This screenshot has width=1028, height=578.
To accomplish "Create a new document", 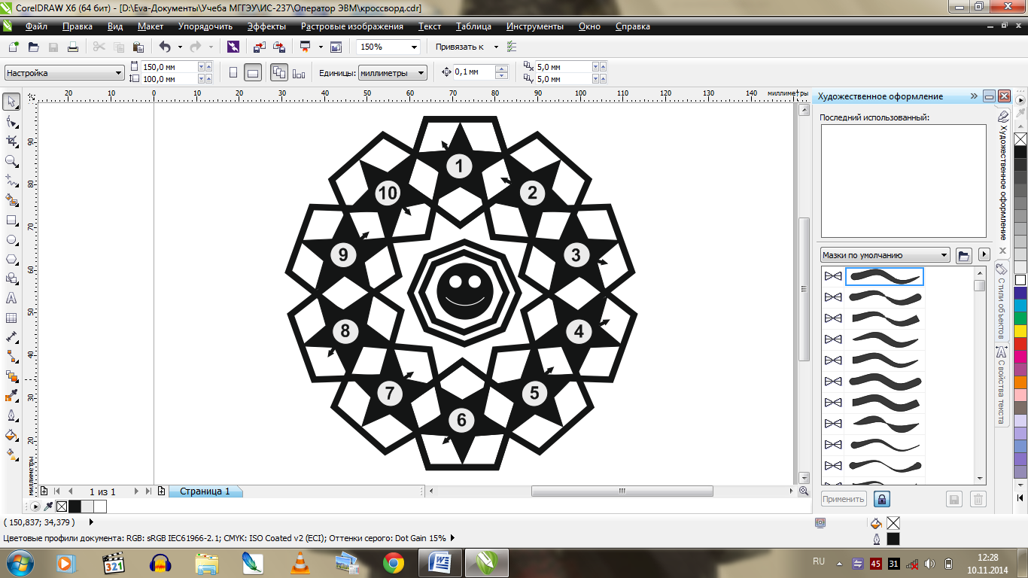I will [13, 47].
